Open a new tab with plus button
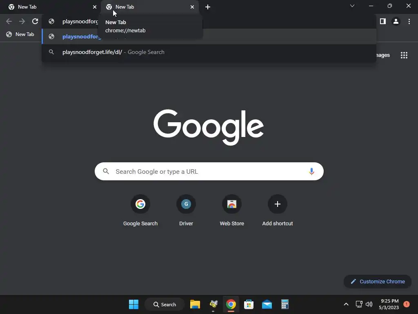Image resolution: width=418 pixels, height=314 pixels. point(208,7)
